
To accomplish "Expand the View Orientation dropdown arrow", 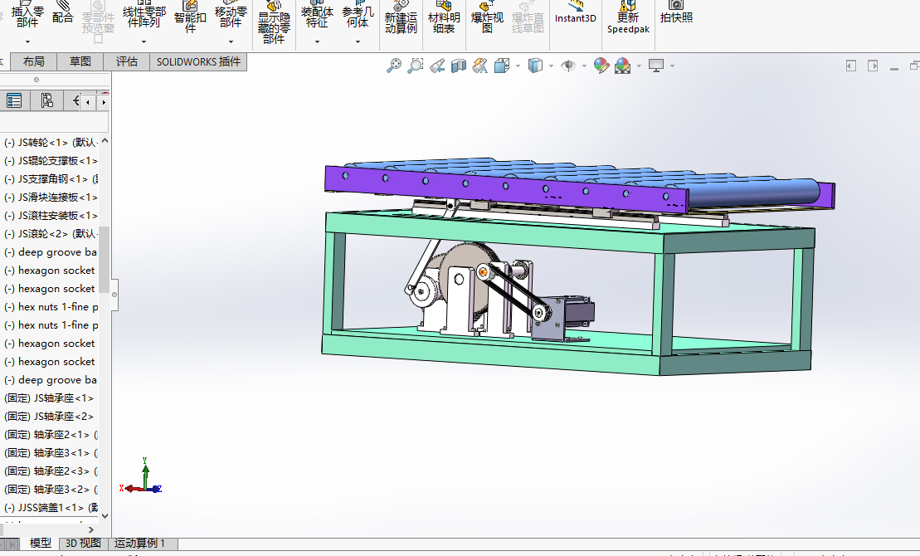I will tap(518, 66).
